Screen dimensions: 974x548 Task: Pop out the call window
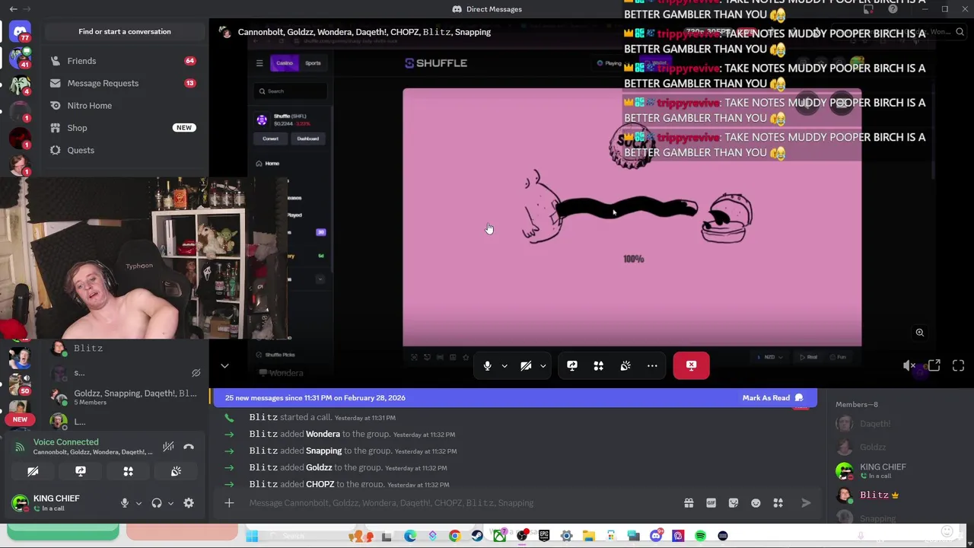[934, 366]
